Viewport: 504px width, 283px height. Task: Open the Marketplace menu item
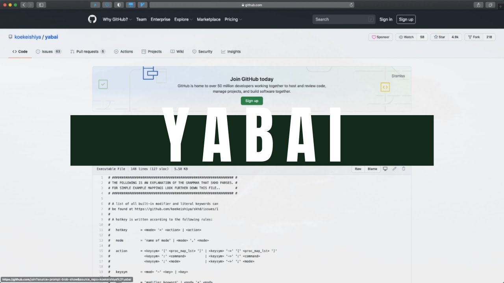[x=209, y=19]
